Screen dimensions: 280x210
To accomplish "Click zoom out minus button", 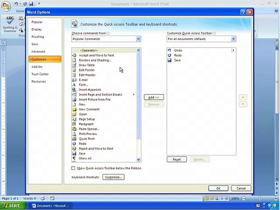I will pyautogui.click(x=244, y=198).
